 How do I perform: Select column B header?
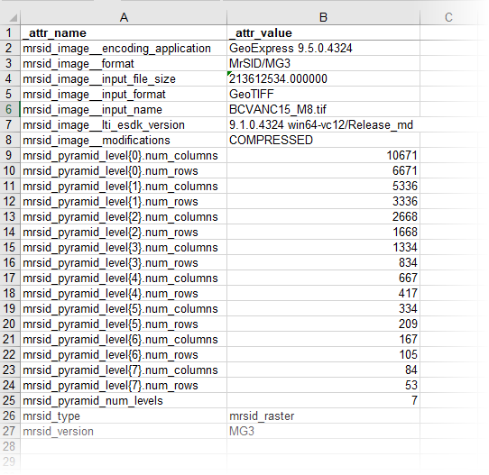[323, 17]
